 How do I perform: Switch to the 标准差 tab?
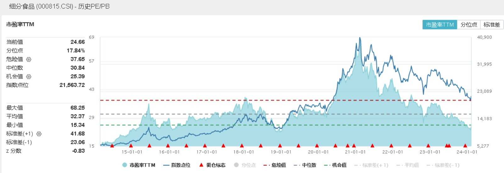pos(491,25)
